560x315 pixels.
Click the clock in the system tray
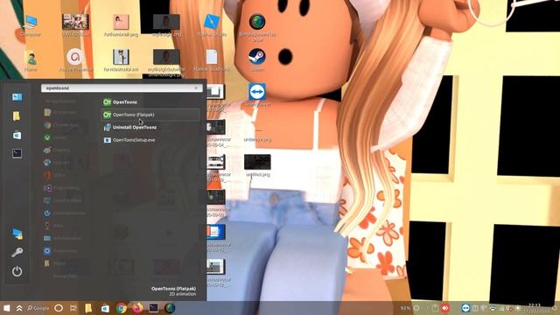tap(535, 308)
